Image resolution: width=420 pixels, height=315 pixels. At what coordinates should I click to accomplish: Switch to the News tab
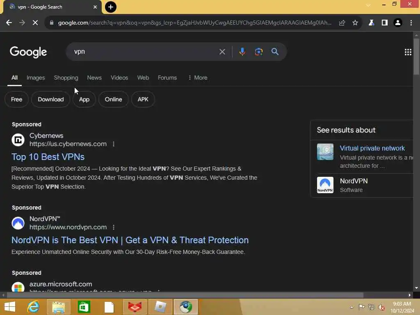click(x=94, y=78)
